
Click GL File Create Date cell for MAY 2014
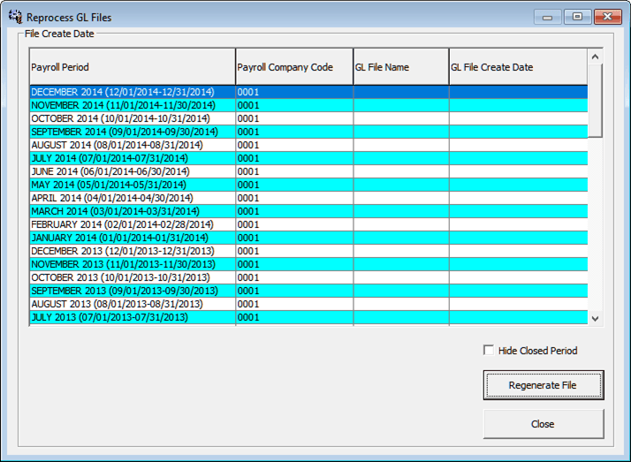[518, 185]
